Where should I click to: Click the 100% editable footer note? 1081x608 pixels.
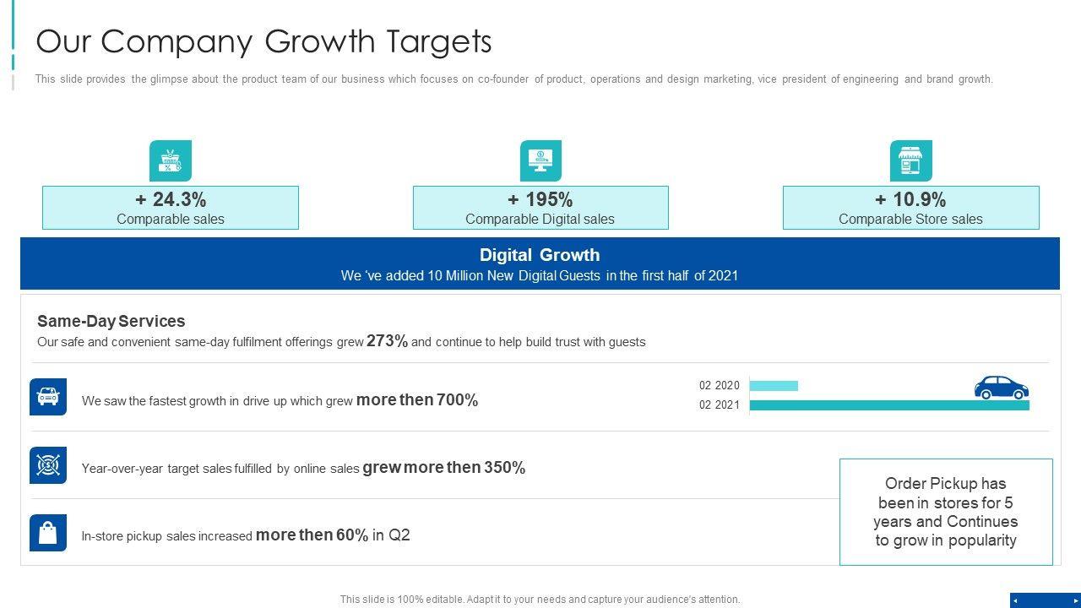[x=540, y=600]
